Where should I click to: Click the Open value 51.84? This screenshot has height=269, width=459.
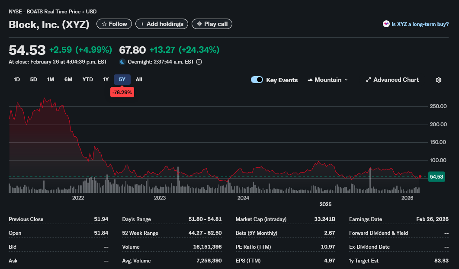(101, 233)
